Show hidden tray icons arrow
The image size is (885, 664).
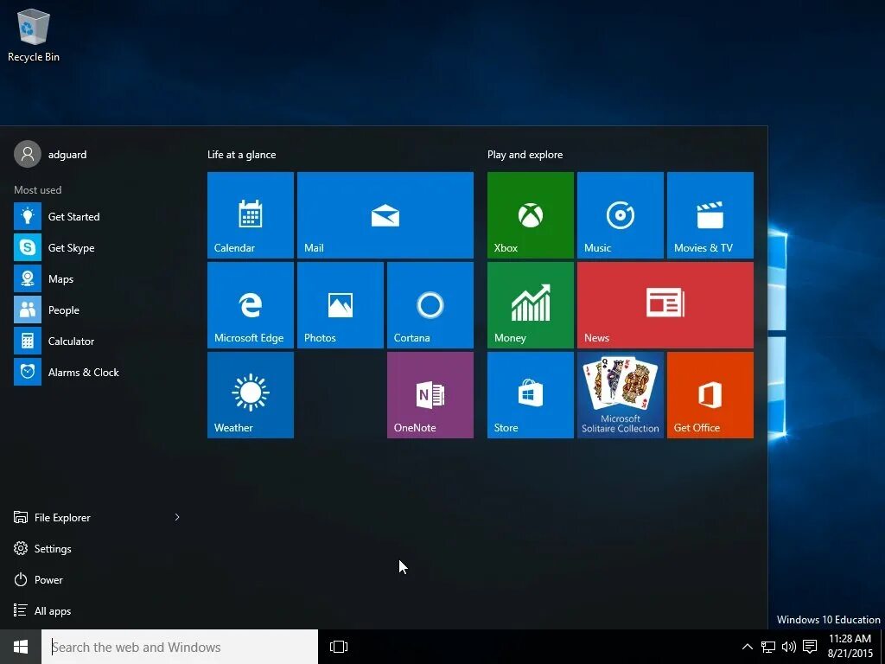coord(748,647)
